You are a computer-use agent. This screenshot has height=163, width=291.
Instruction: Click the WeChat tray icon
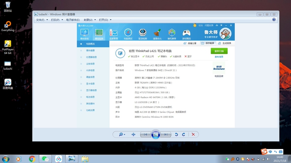tap(227, 159)
